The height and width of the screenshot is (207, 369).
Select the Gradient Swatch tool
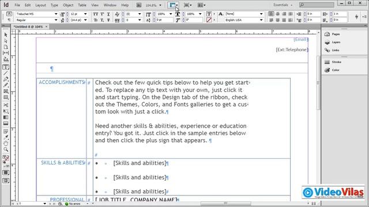tap(6, 117)
